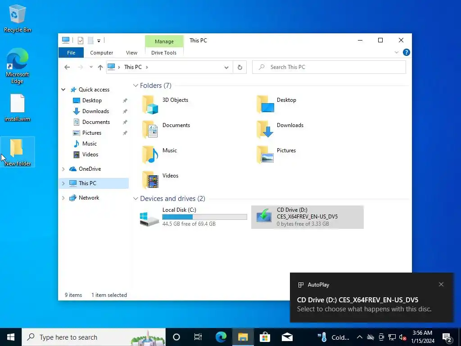Open Windows Start menu

pos(11,337)
